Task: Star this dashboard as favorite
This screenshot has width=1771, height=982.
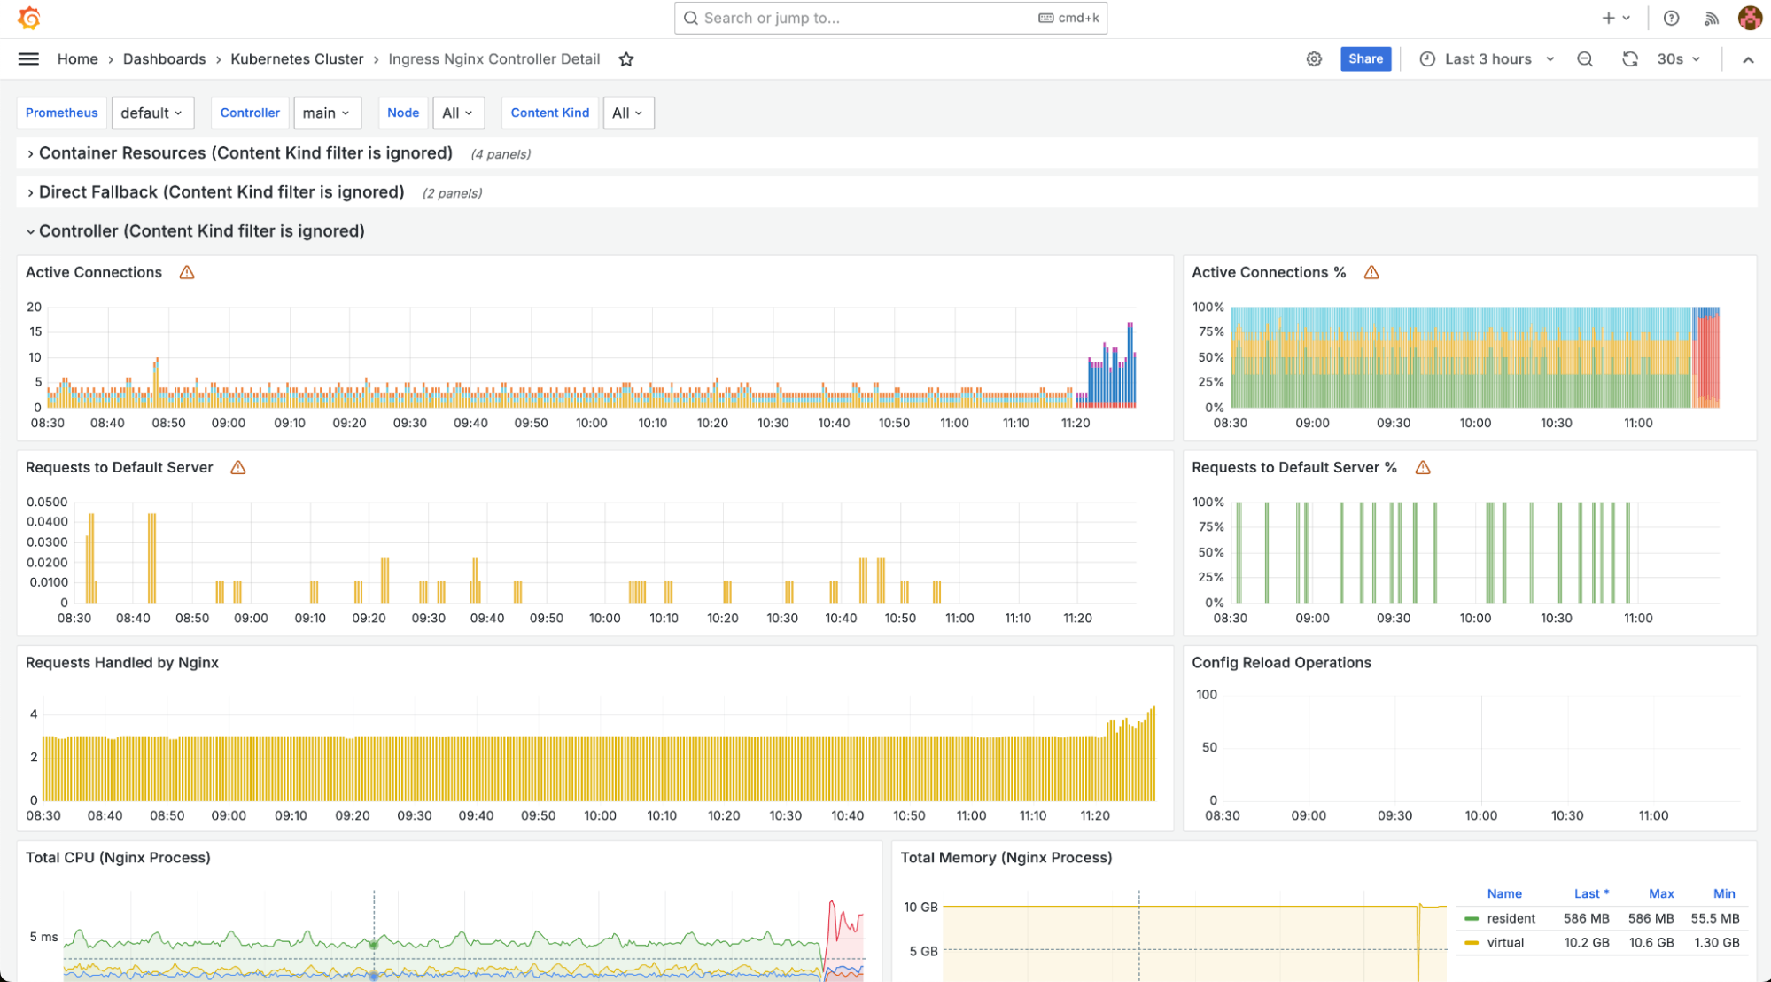Action: tap(626, 59)
